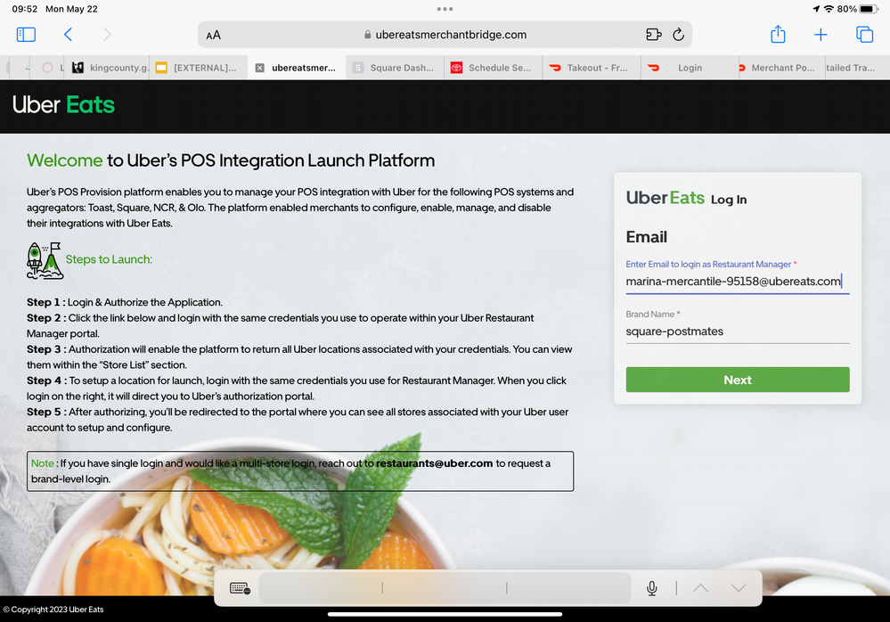Tap the extensions icon in address bar
This screenshot has width=890, height=622.
(x=653, y=35)
